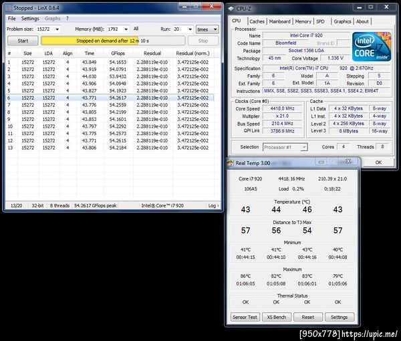Click the All memory button in LinX
The image size is (401, 341).
[136, 29]
